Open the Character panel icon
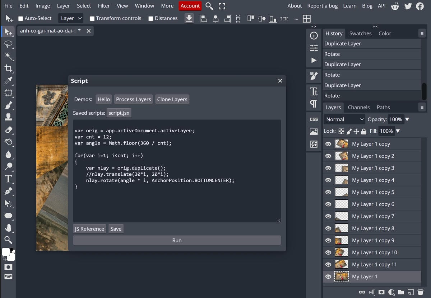The image size is (431, 298). [314, 91]
